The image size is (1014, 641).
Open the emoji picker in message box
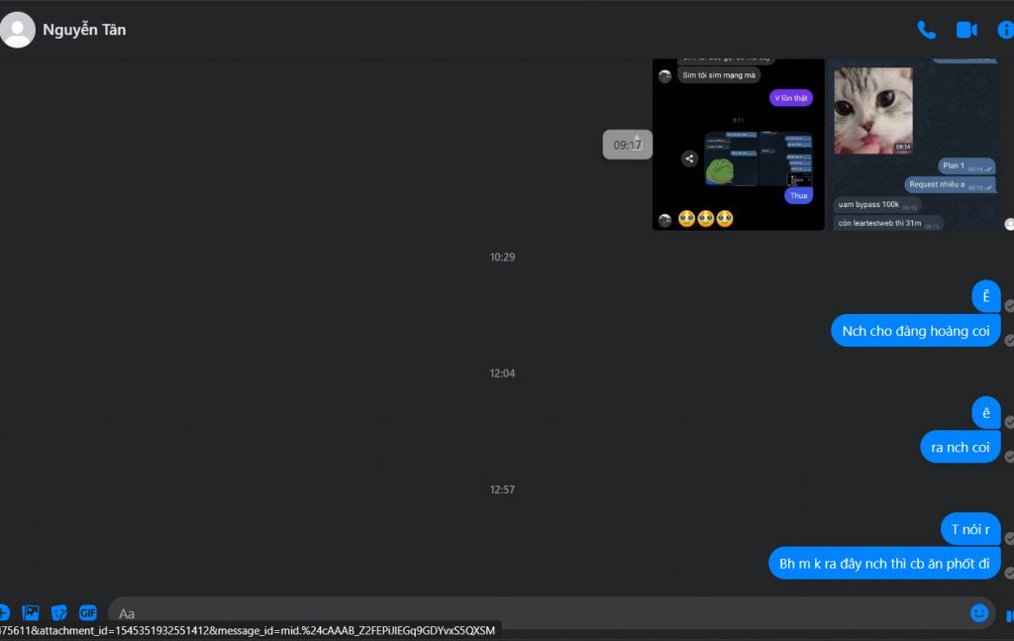click(x=979, y=613)
